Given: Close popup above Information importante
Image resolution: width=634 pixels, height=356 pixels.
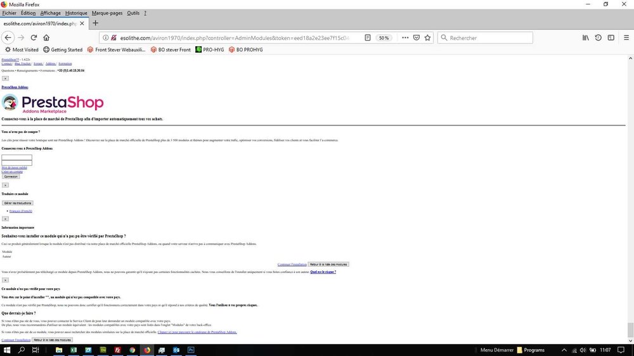Looking at the screenshot, I should pos(5,219).
